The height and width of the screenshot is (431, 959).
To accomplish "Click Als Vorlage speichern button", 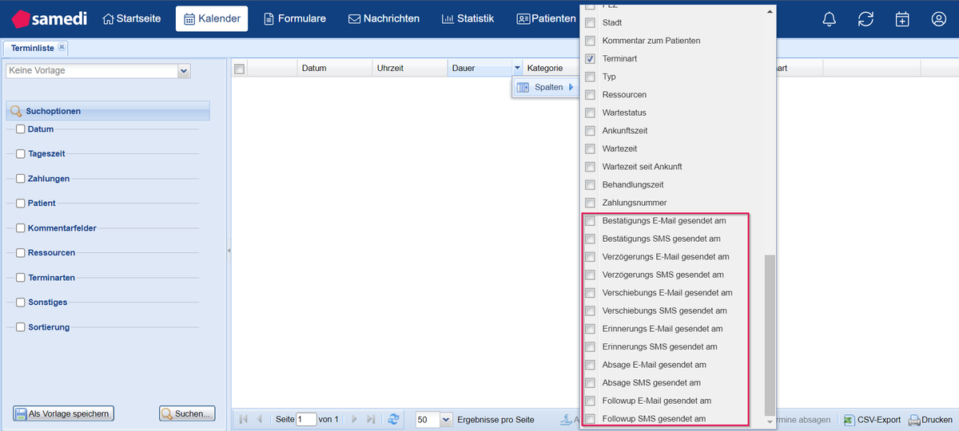I will point(63,413).
